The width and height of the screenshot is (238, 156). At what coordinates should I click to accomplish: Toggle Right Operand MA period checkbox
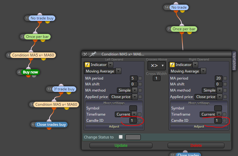[x=225, y=78]
